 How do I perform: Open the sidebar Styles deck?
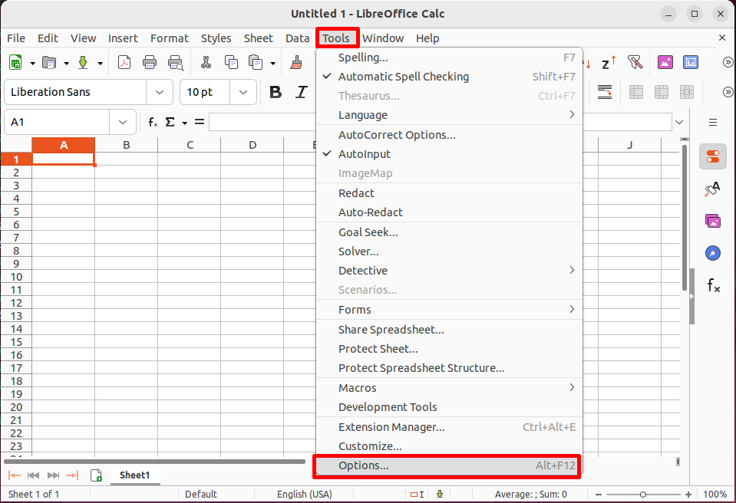[x=712, y=189]
